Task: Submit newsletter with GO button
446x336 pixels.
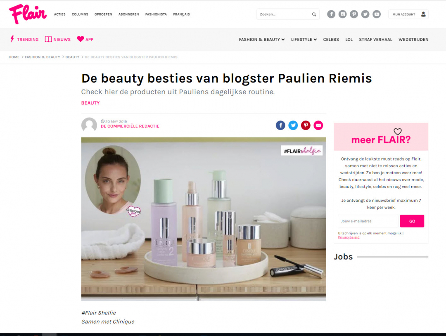Action: click(x=412, y=221)
